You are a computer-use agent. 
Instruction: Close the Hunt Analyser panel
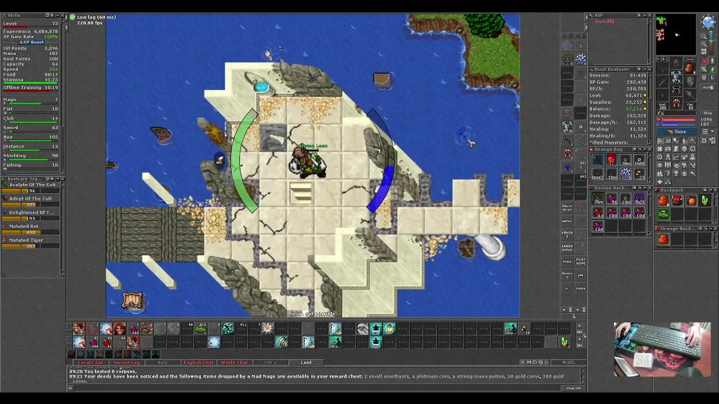tap(650, 70)
